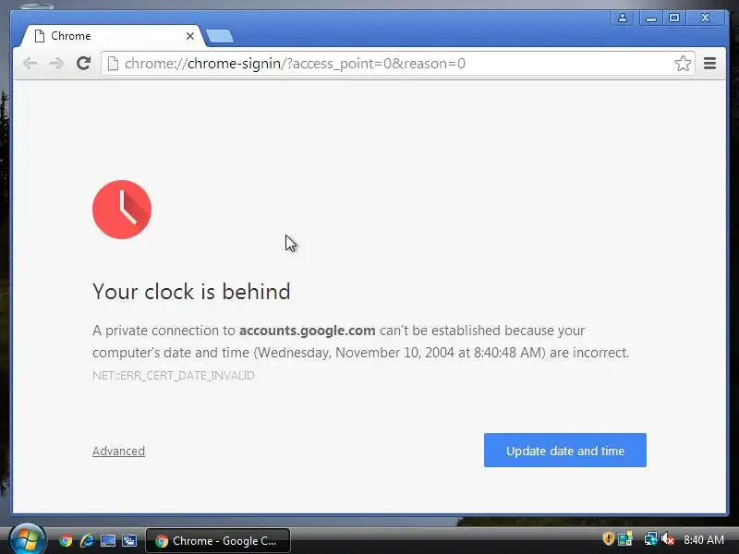The image size is (739, 554).
Task: Select the NET::ERR_CERT_DATE_INVALID error code text
Action: click(174, 376)
